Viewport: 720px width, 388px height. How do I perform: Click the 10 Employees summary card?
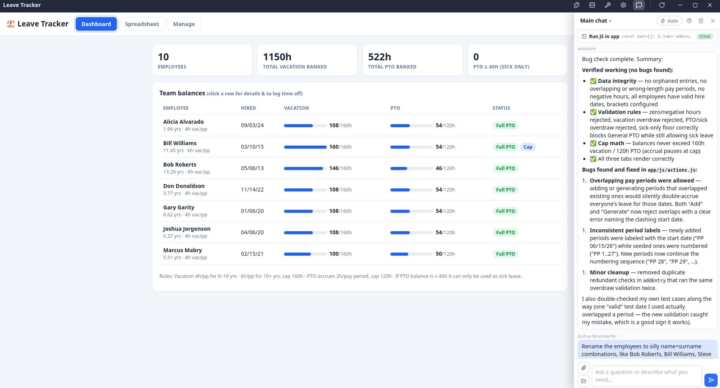click(202, 60)
